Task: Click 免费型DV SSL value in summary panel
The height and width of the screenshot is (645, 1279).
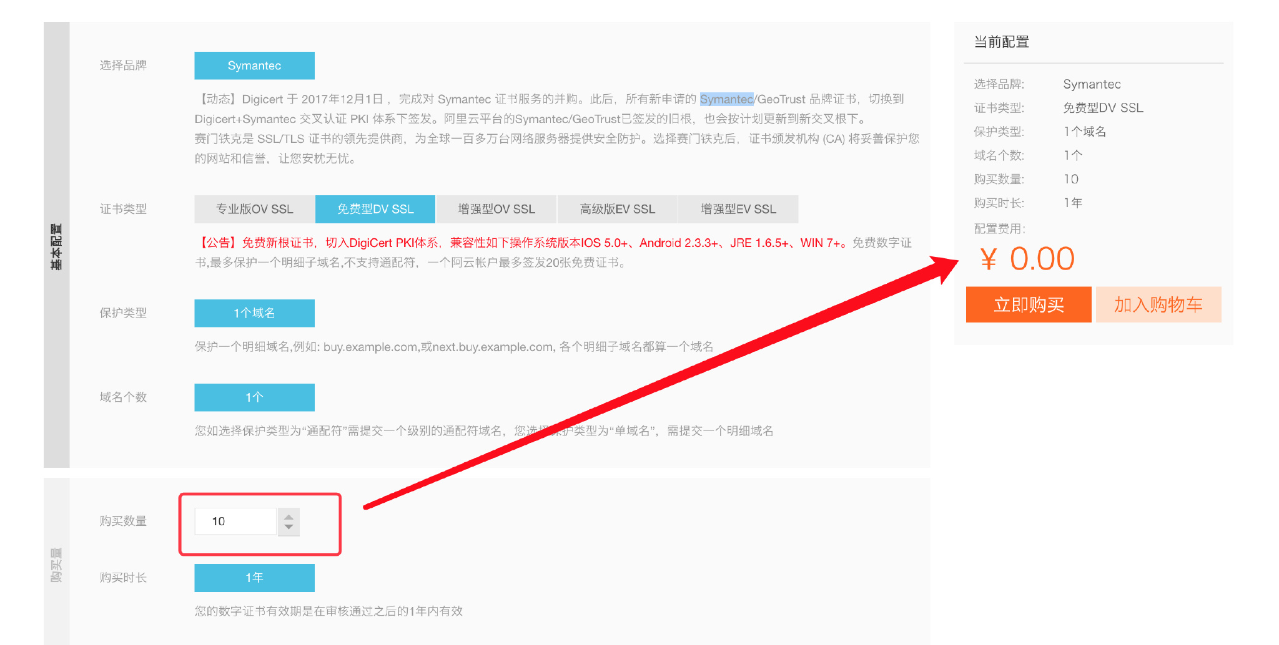Action: click(x=1103, y=108)
